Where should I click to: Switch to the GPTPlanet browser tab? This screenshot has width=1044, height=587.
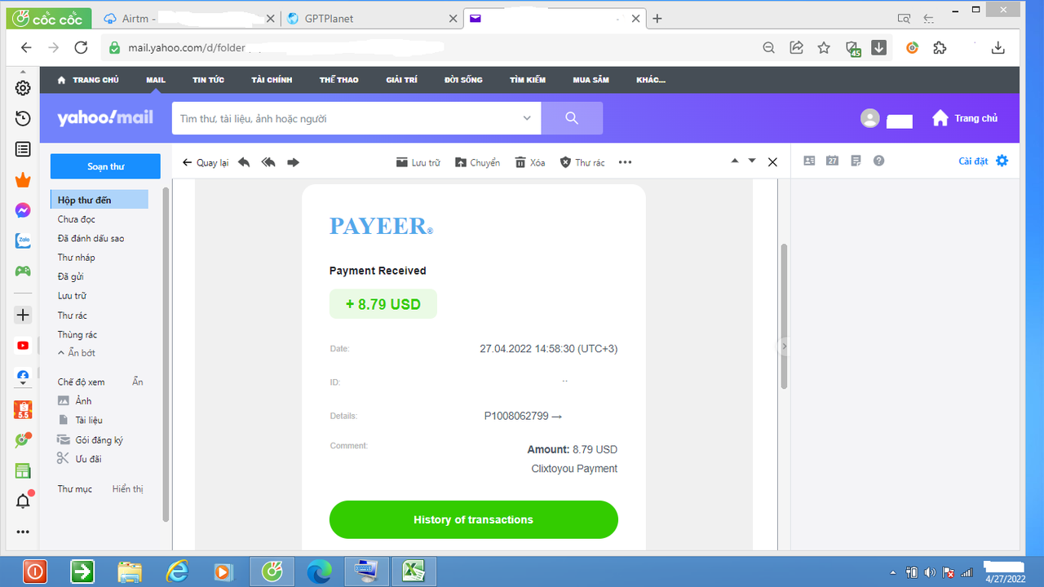[x=371, y=19]
